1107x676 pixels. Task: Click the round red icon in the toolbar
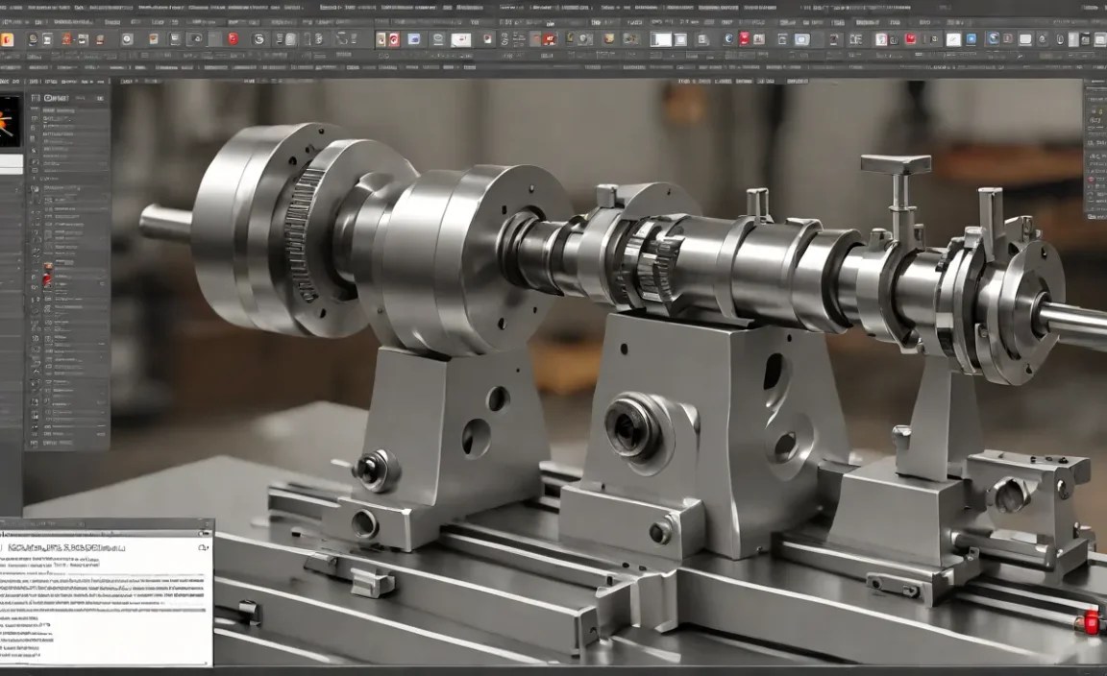coord(233,38)
